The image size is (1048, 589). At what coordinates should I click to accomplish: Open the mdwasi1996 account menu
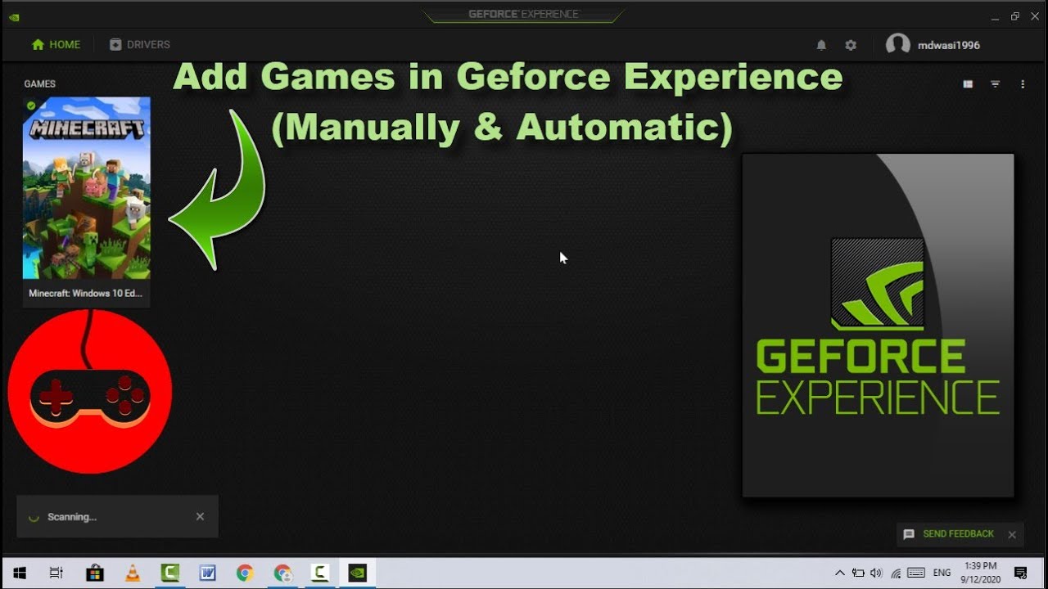click(x=933, y=45)
